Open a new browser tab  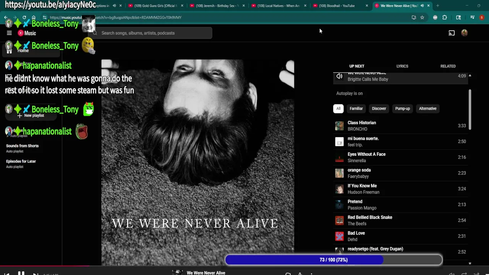[437, 6]
